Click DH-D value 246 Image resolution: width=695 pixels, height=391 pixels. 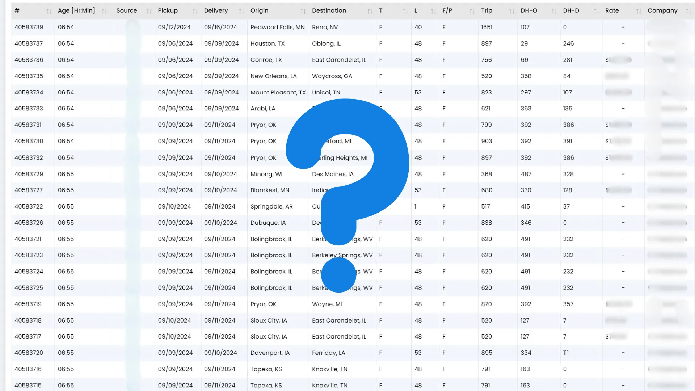568,43
